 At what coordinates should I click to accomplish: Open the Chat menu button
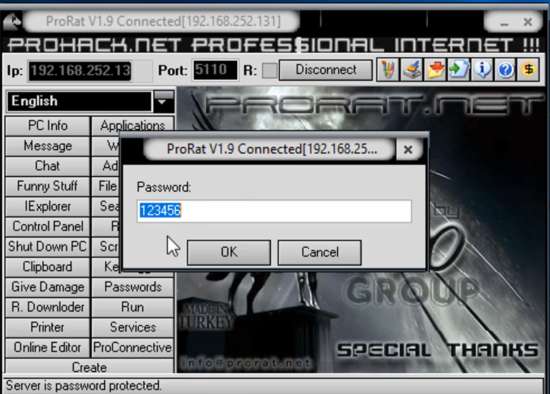coord(48,166)
